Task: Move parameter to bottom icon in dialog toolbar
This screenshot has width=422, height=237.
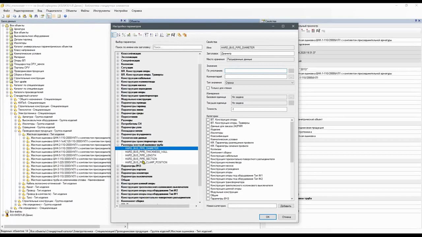Action: tap(162, 35)
